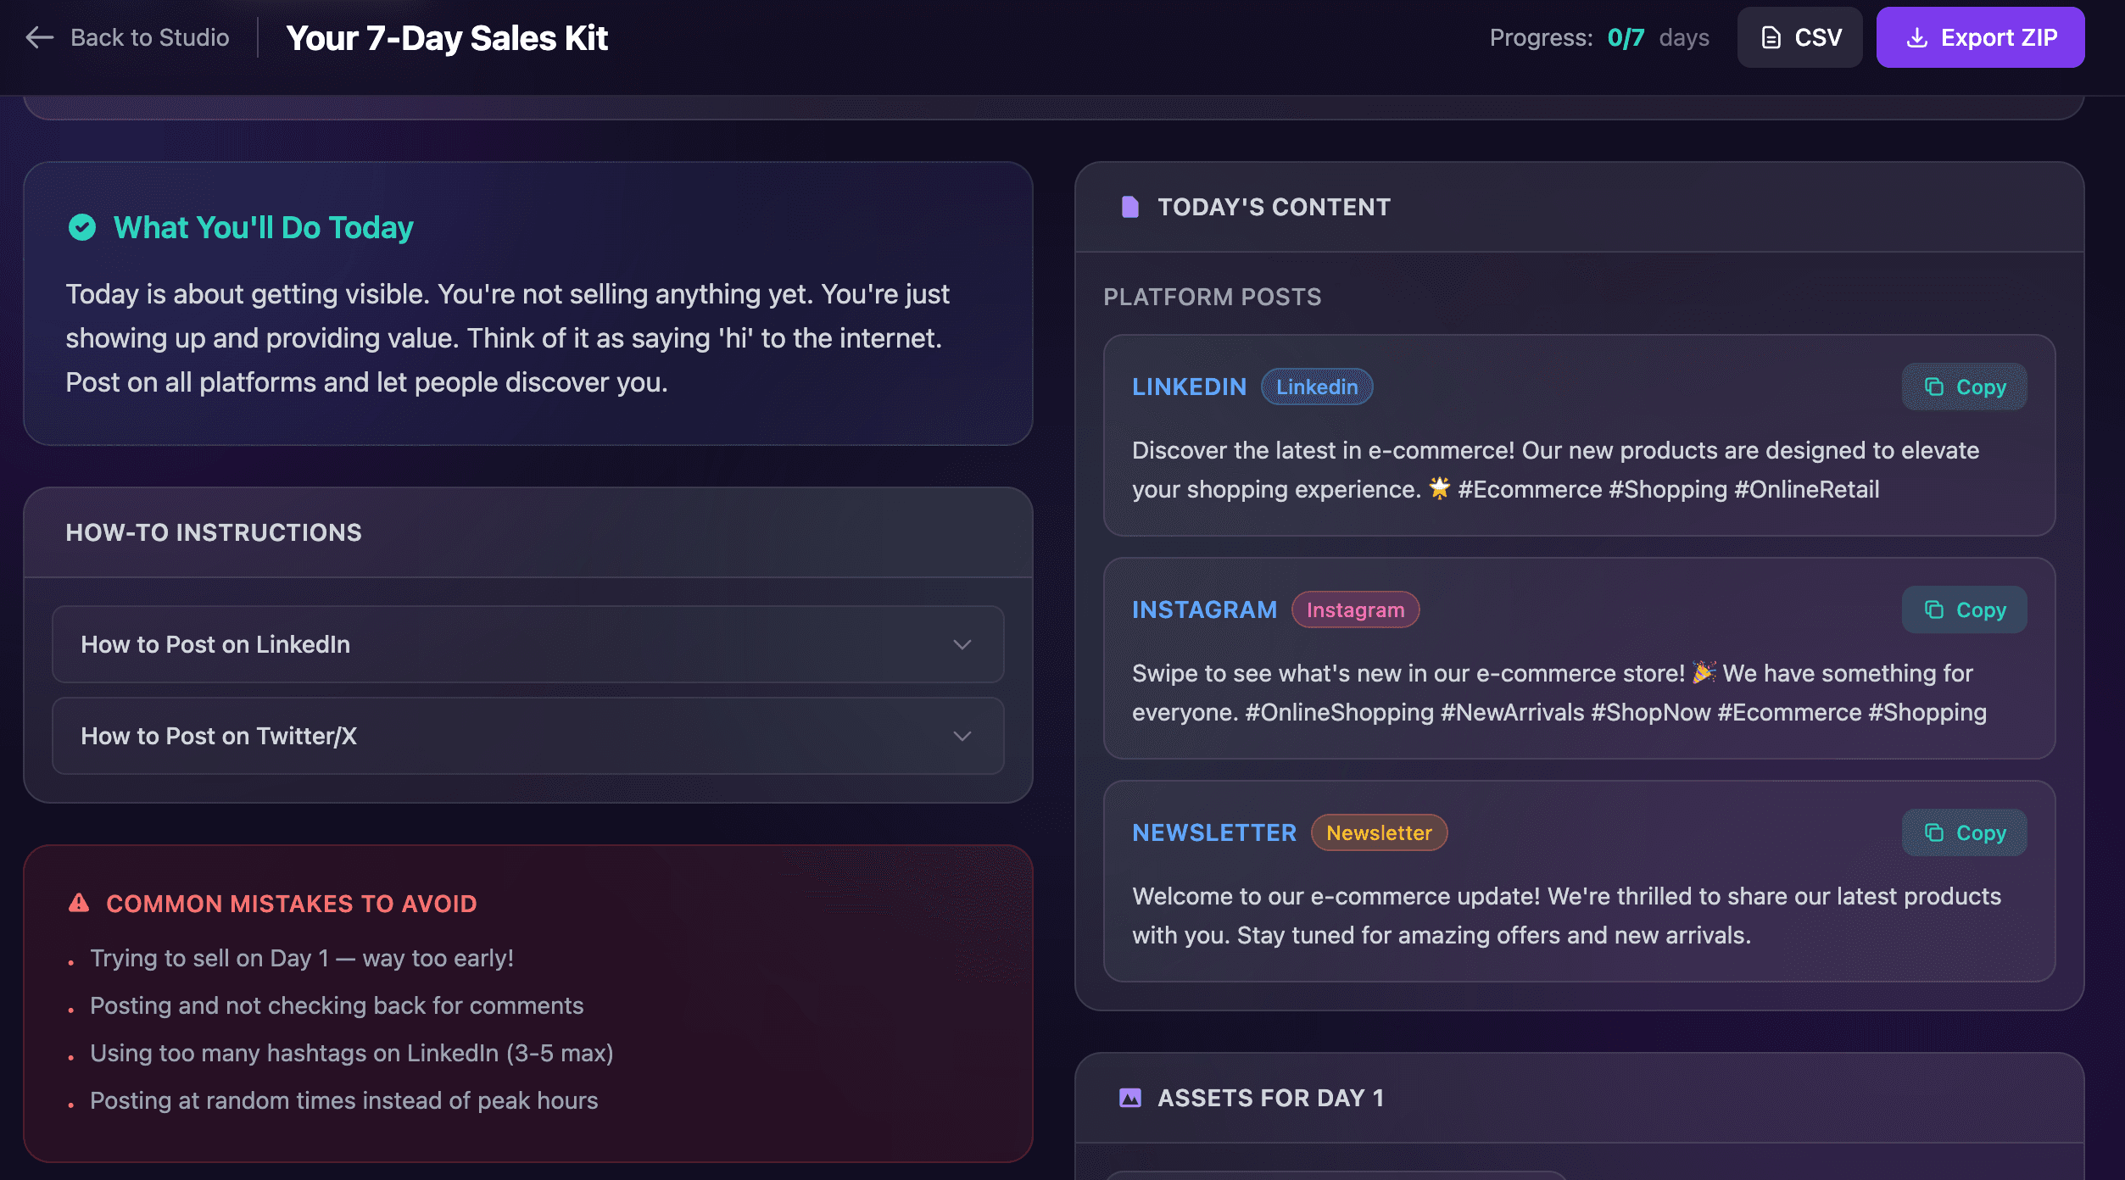This screenshot has width=2125, height=1180.
Task: Click the 'Your 7-Day Sales Kit' title
Action: click(447, 37)
